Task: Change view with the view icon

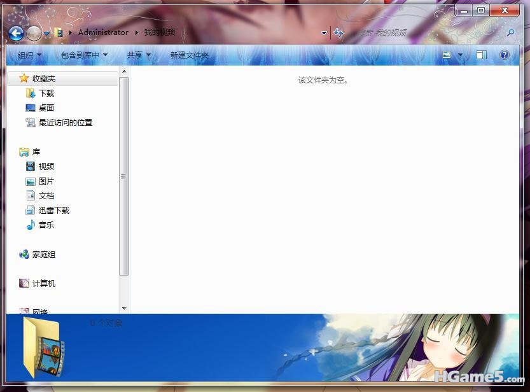Action: [447, 54]
